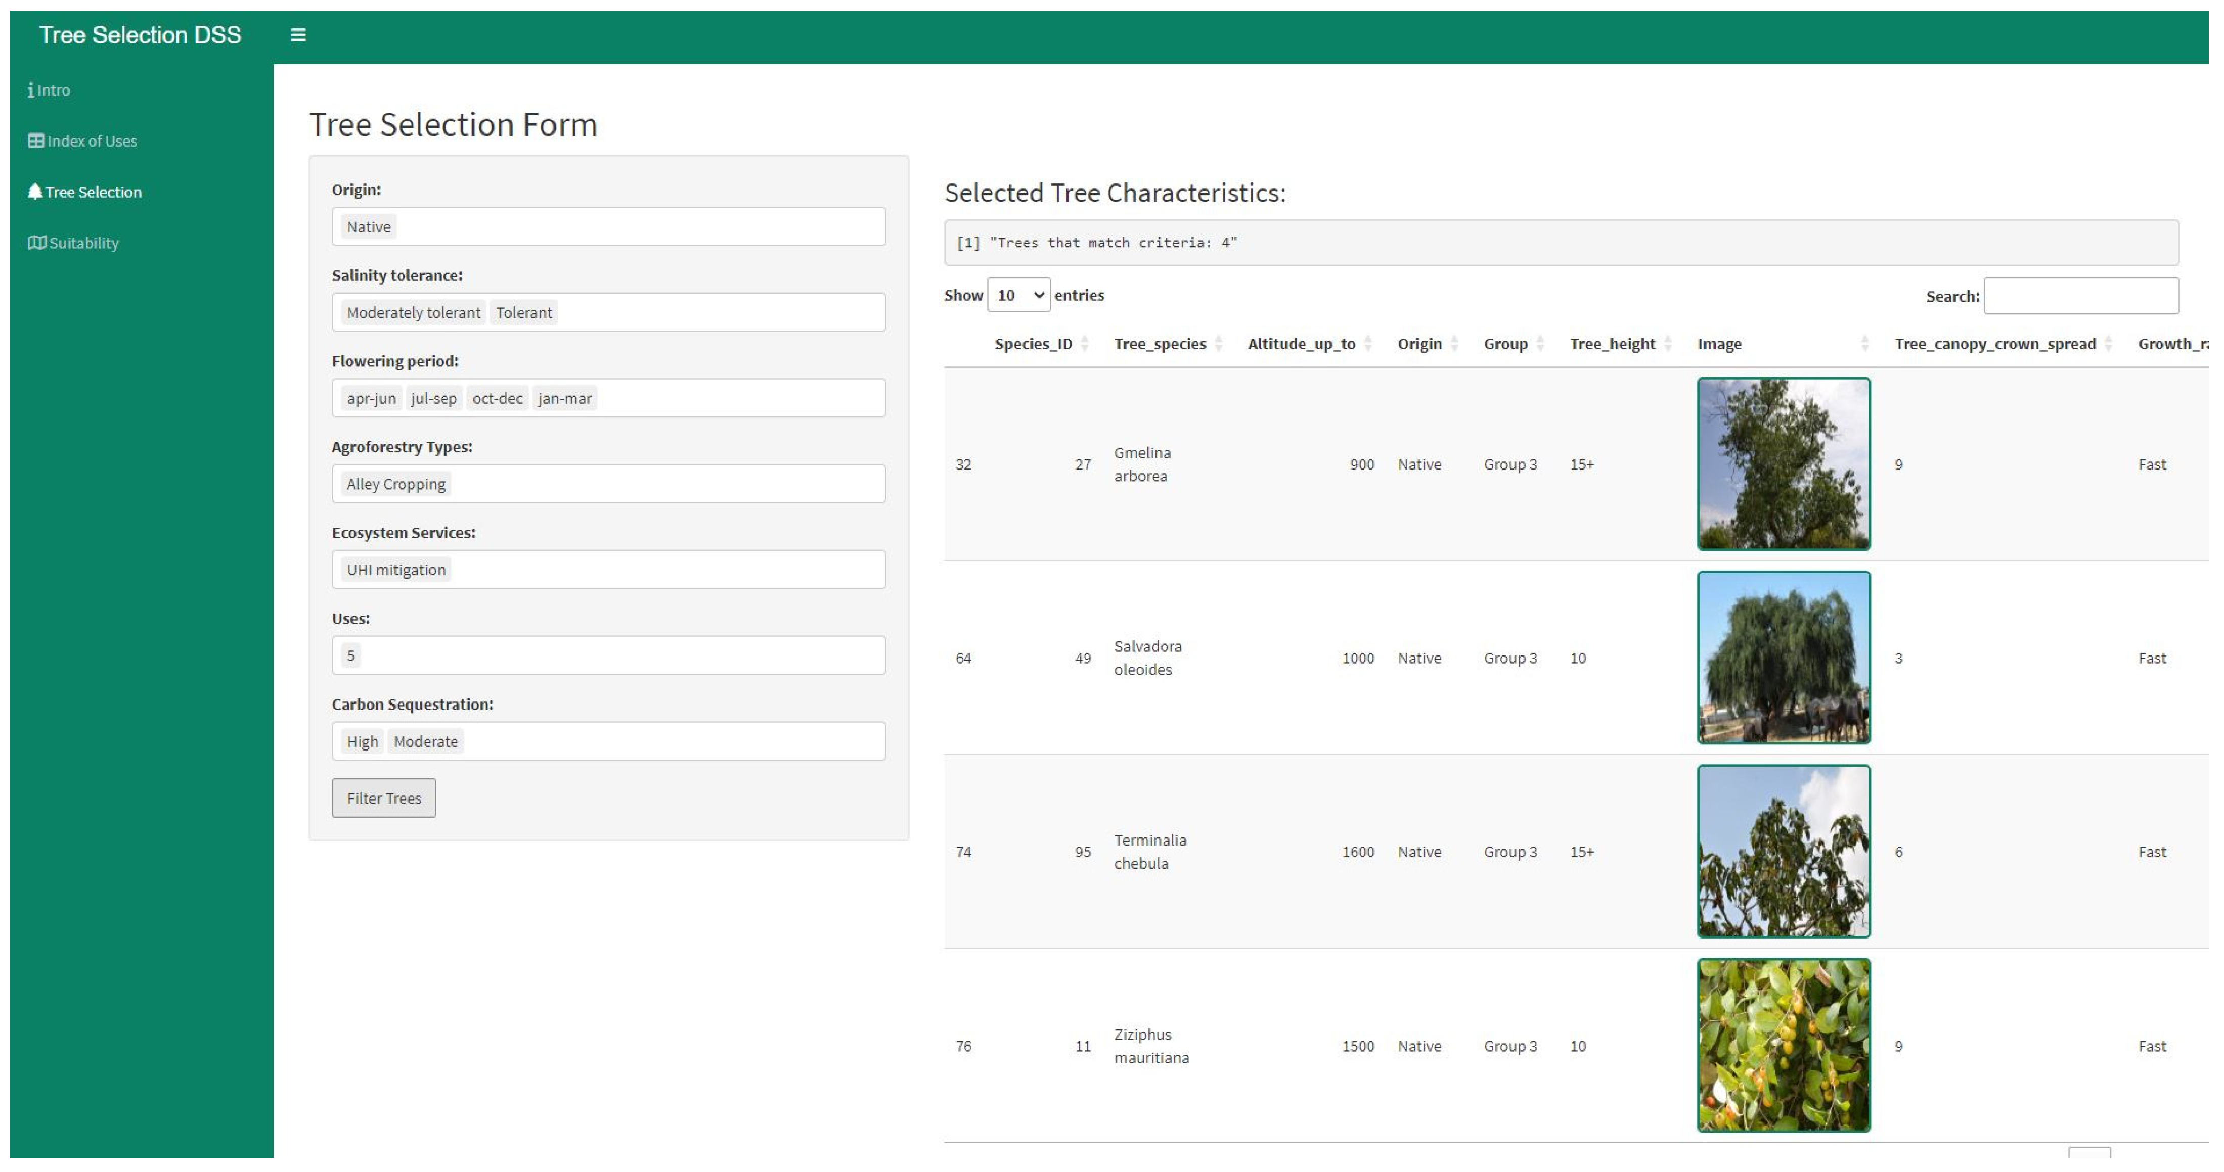
Task: Click the Suitability map icon
Action: click(36, 243)
